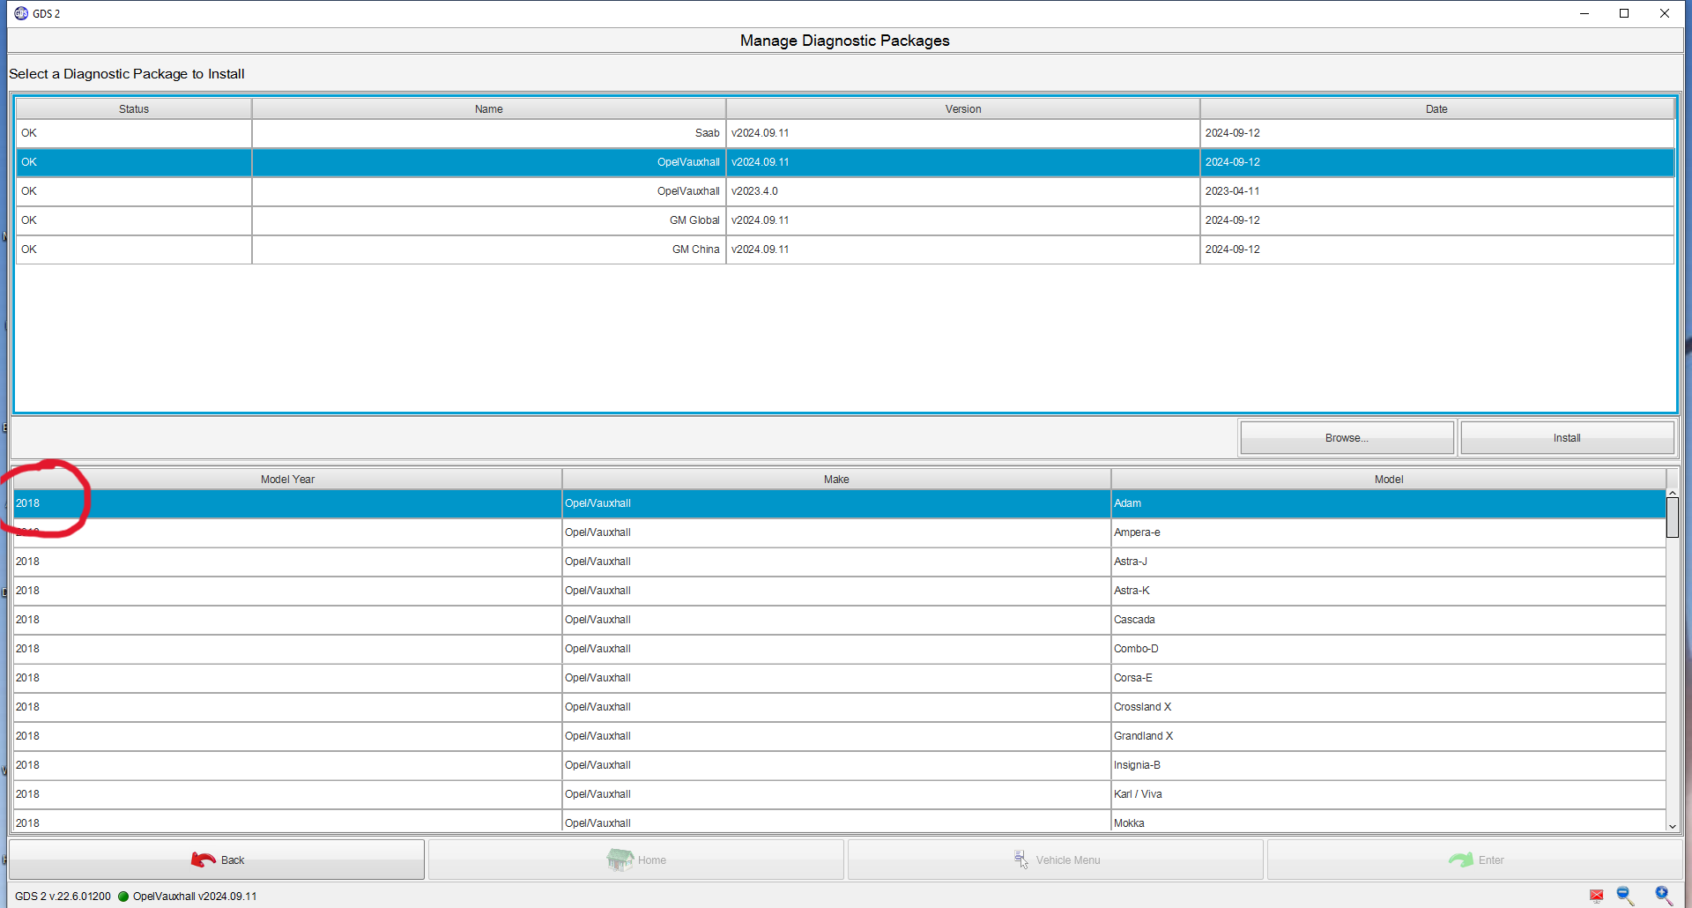Select the Astra-J model row
Viewport: 1692px width, 908px height.
point(840,562)
